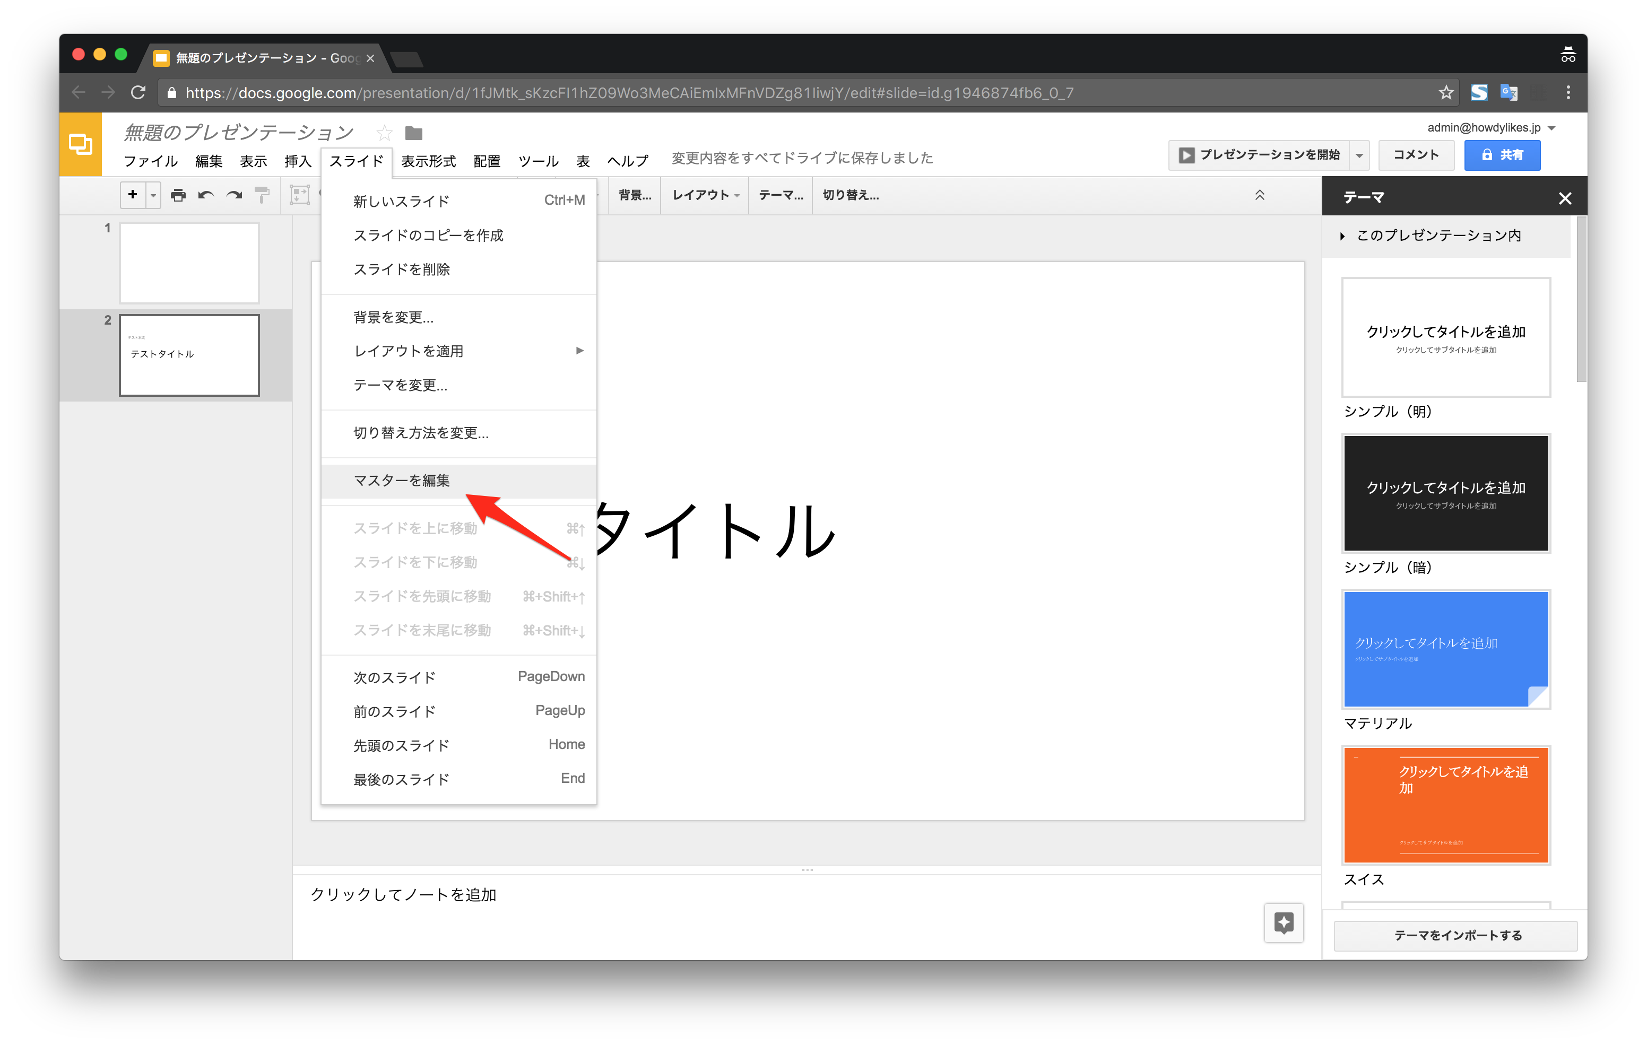1647x1045 pixels.
Task: Click the notes area クリックしてノートを追加
Action: tap(404, 894)
